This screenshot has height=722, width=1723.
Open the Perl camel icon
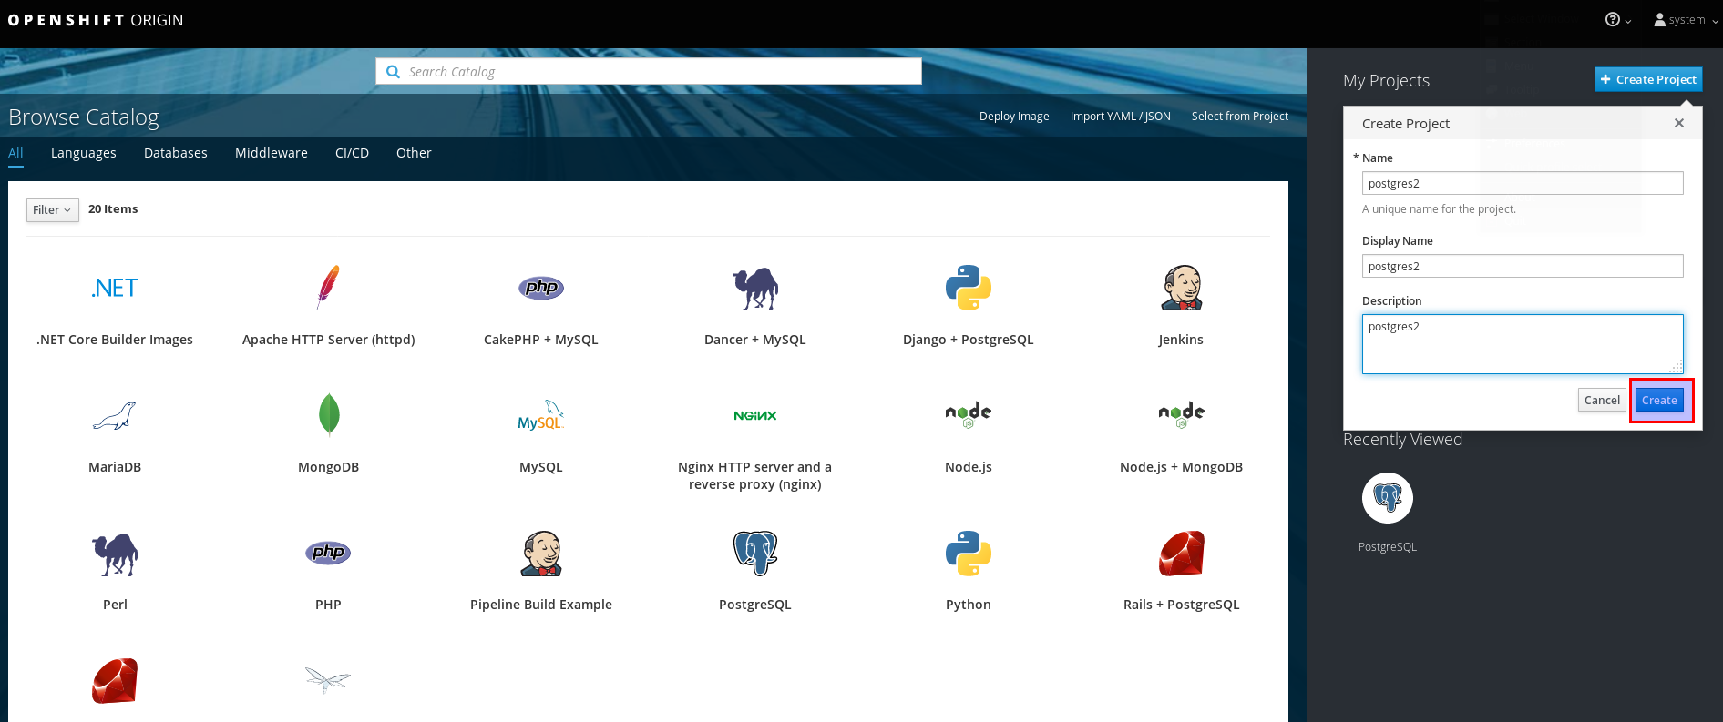(x=115, y=554)
